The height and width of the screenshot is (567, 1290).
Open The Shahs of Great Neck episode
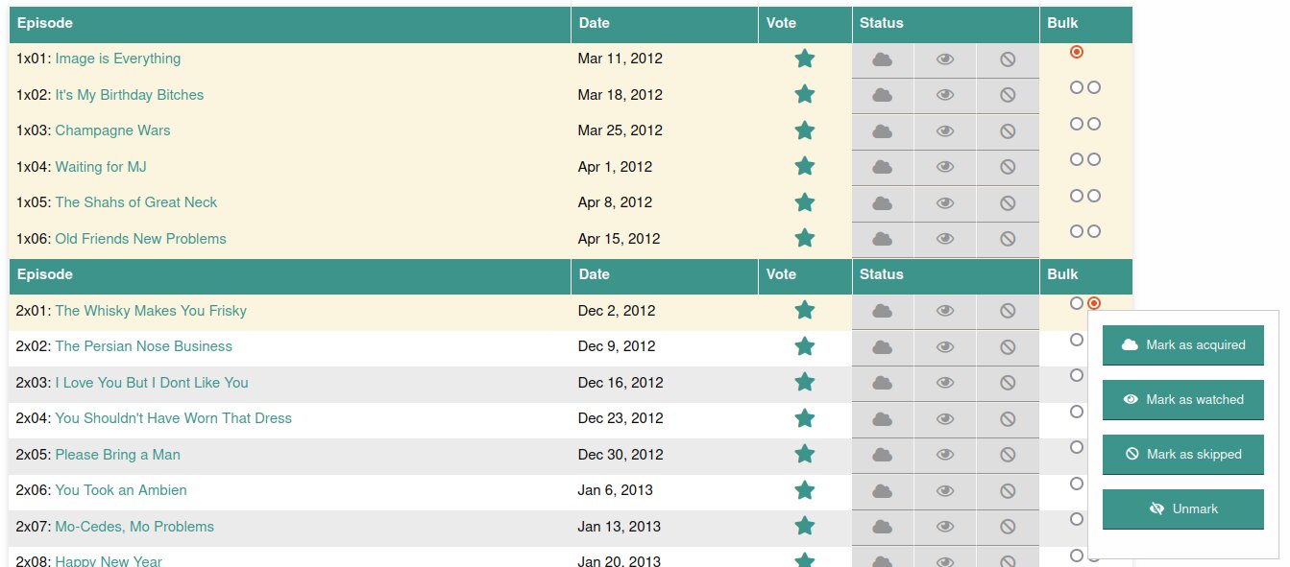pyautogui.click(x=136, y=202)
